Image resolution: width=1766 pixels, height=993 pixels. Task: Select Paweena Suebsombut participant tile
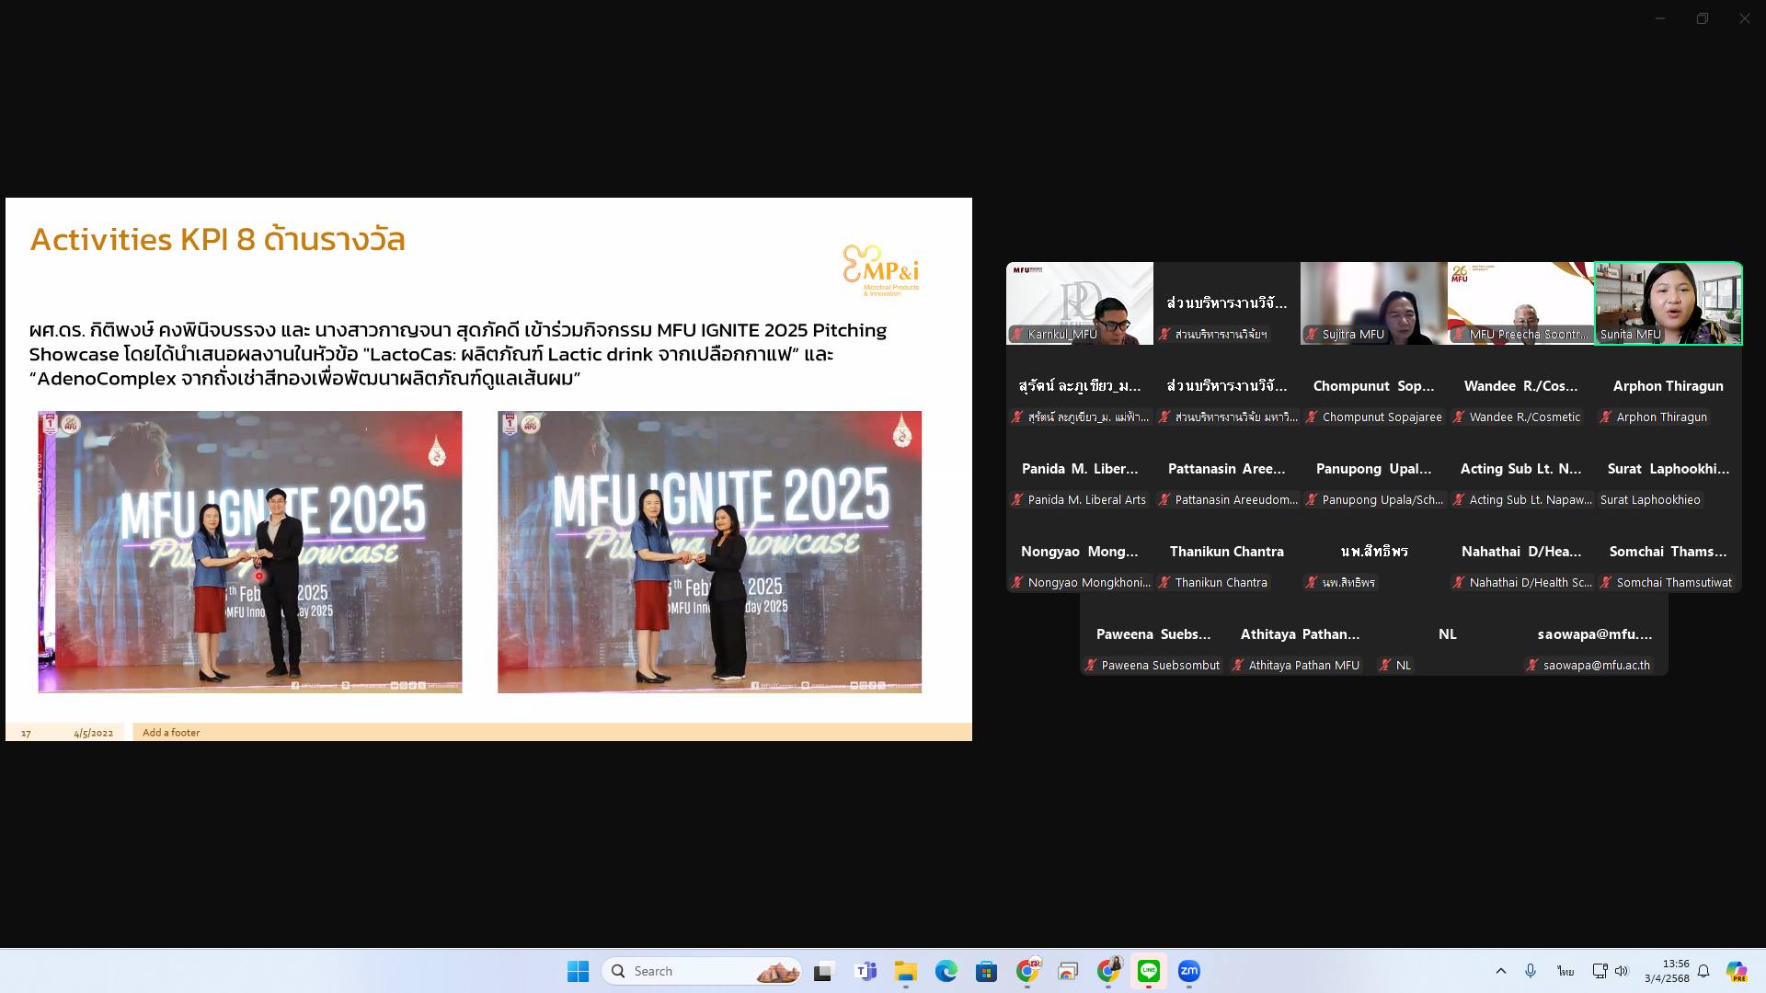[1153, 634]
